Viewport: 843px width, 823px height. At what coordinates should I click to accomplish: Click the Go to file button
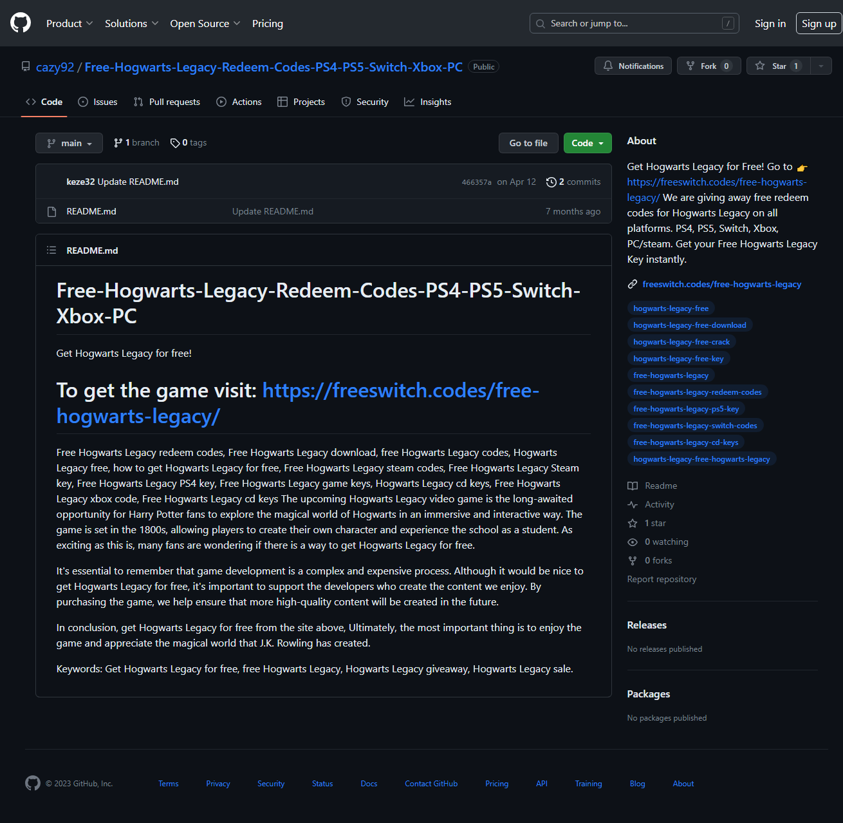[528, 143]
